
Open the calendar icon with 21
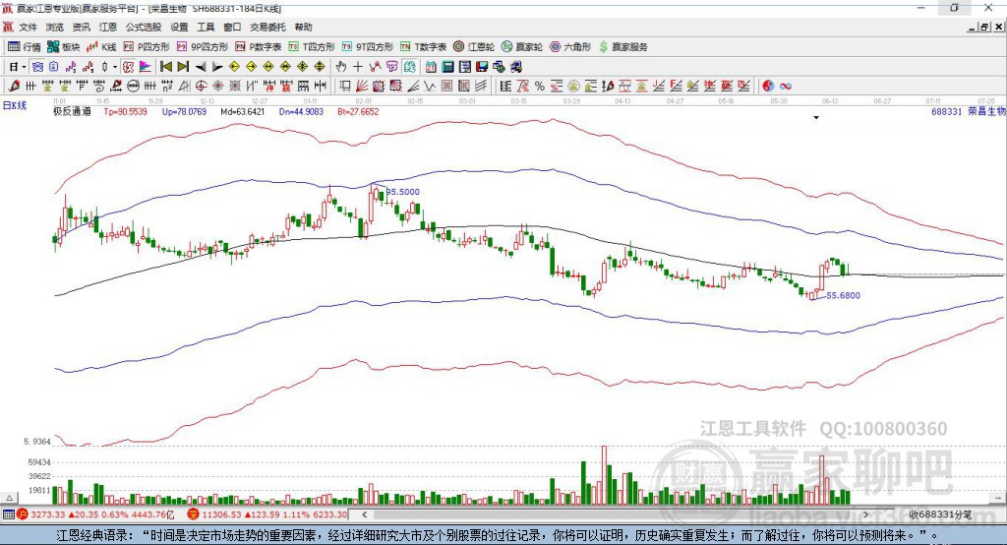(x=431, y=67)
